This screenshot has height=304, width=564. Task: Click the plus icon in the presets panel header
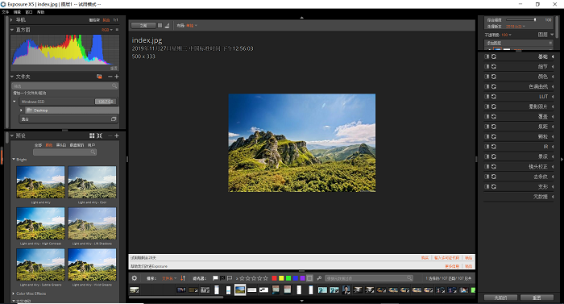[x=117, y=135]
